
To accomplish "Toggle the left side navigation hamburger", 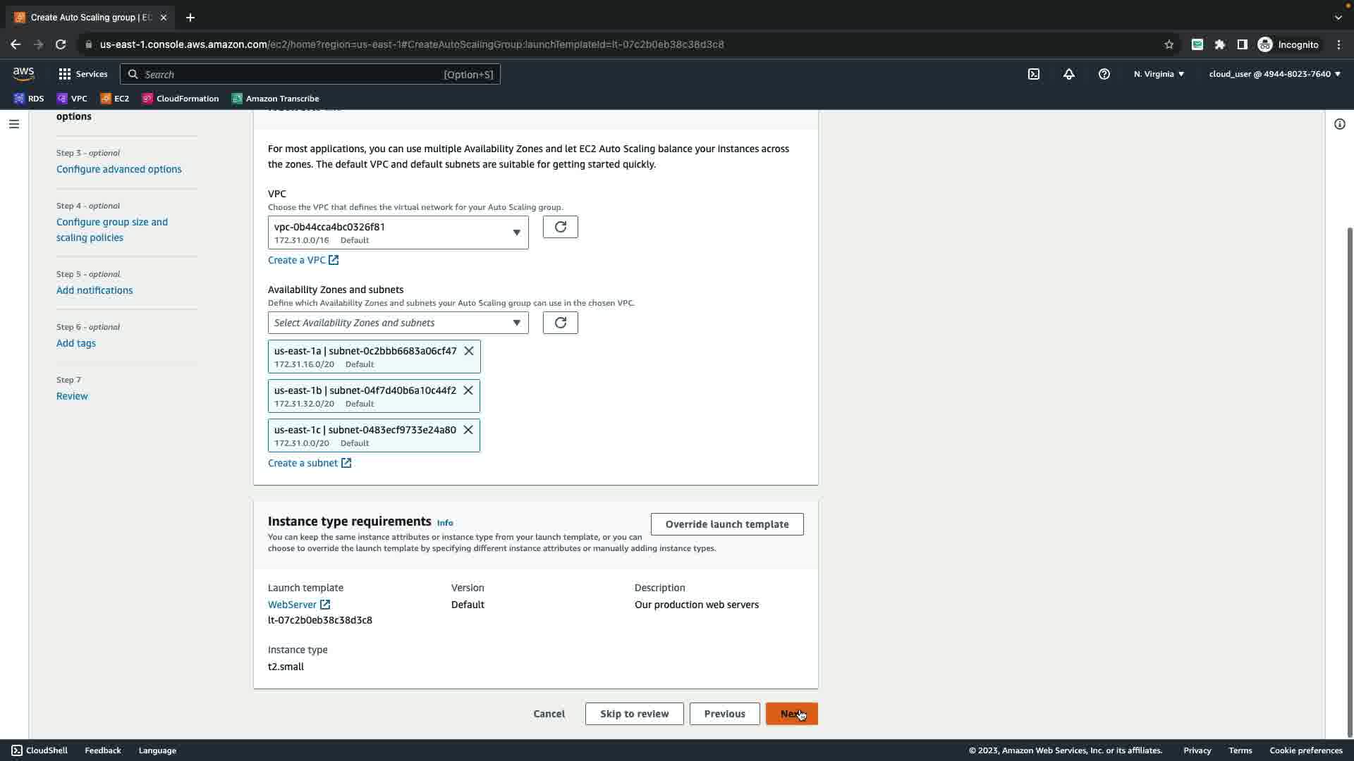I will 13,124.
